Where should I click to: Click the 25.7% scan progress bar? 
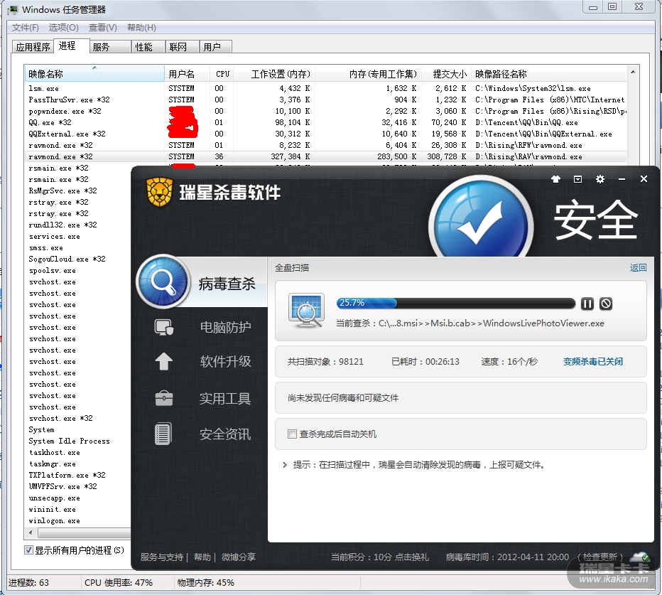tap(456, 303)
